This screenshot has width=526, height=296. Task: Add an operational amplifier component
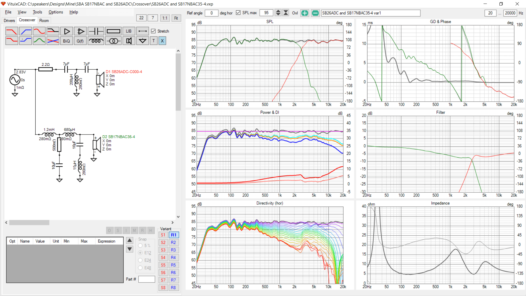click(80, 31)
